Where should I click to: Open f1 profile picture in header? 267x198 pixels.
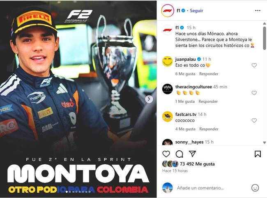pyautogui.click(x=167, y=11)
